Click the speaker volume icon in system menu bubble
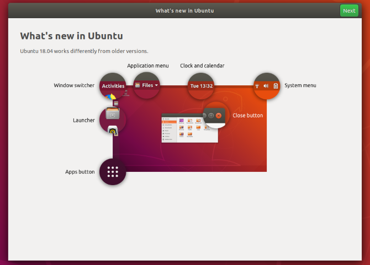 click(266, 86)
